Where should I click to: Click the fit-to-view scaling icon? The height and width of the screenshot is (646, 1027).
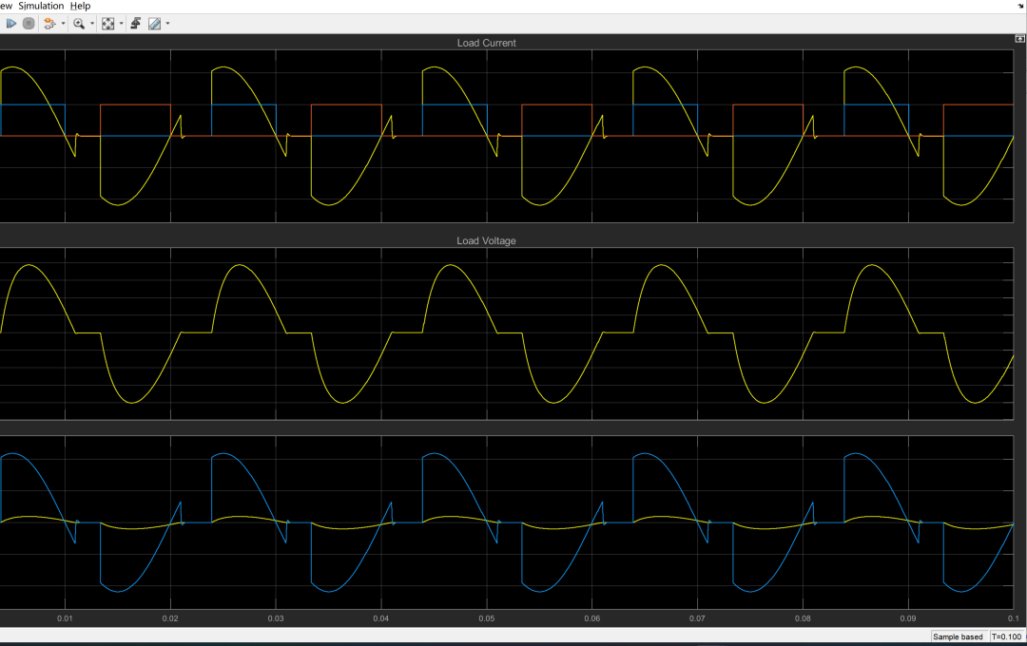[107, 23]
